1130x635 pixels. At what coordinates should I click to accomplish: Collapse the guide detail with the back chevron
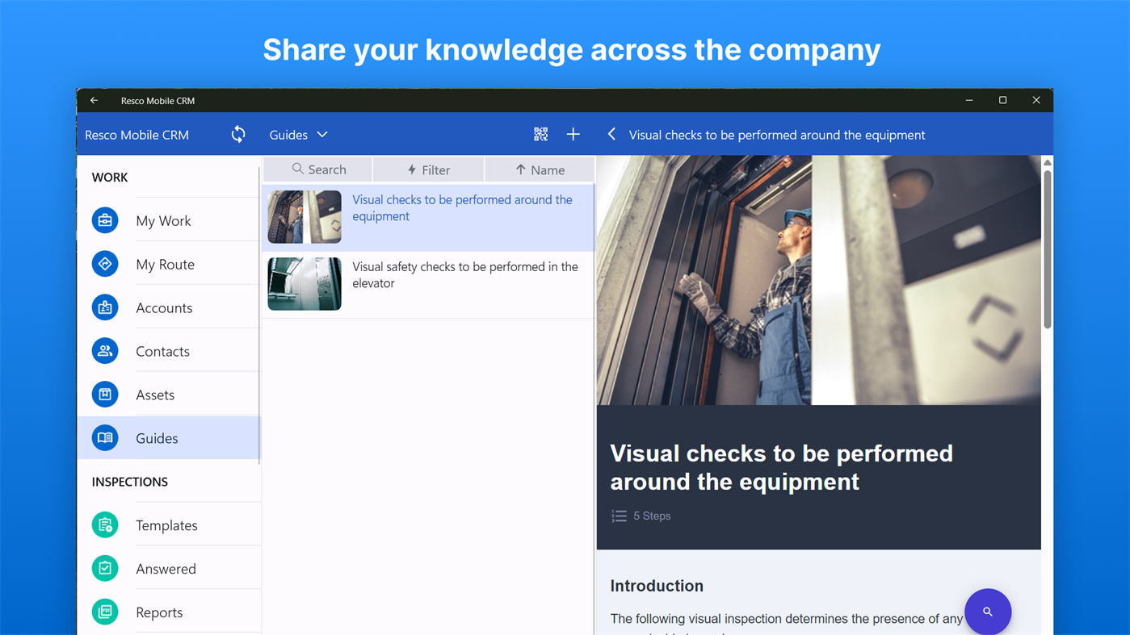click(611, 134)
